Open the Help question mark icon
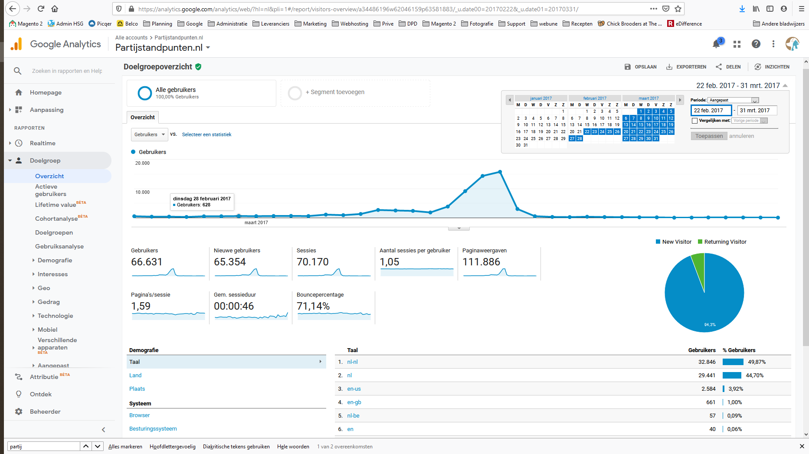The width and height of the screenshot is (809, 454). 756,44
